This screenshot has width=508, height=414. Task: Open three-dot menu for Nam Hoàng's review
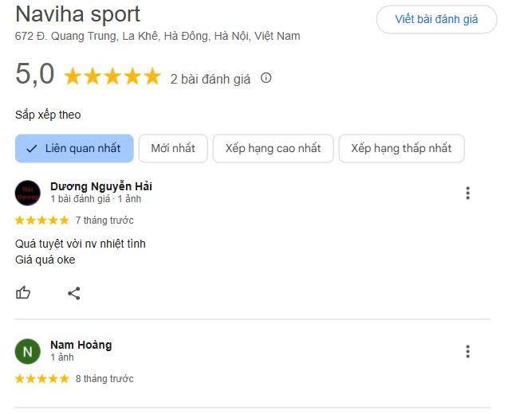(x=467, y=352)
